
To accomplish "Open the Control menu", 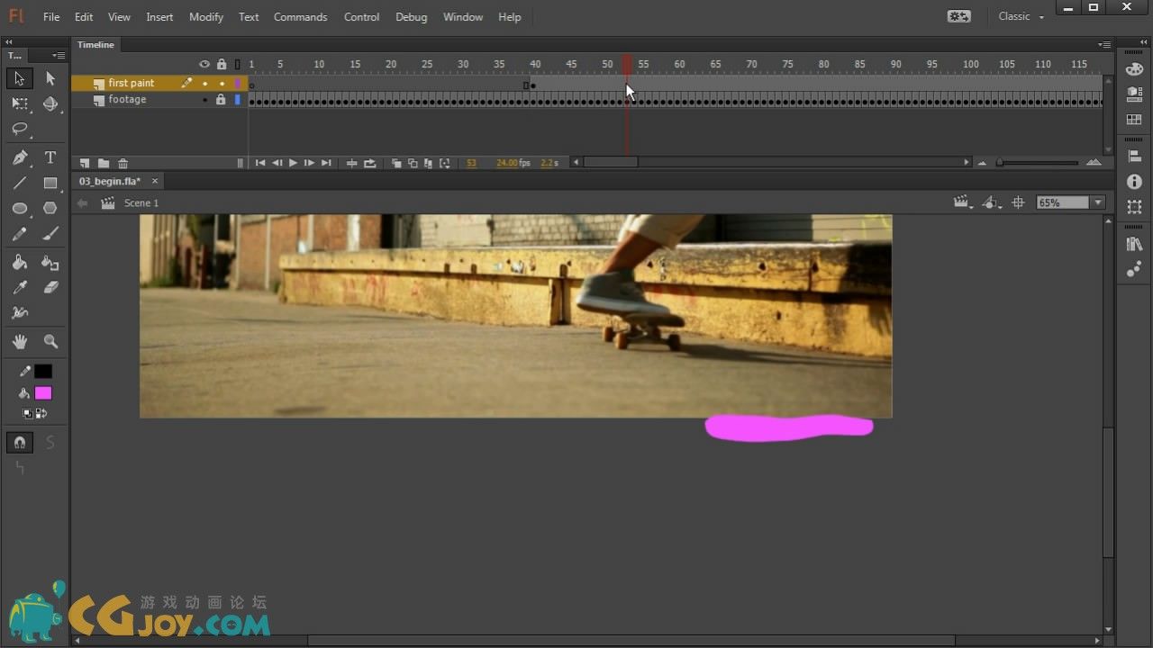I will [361, 17].
